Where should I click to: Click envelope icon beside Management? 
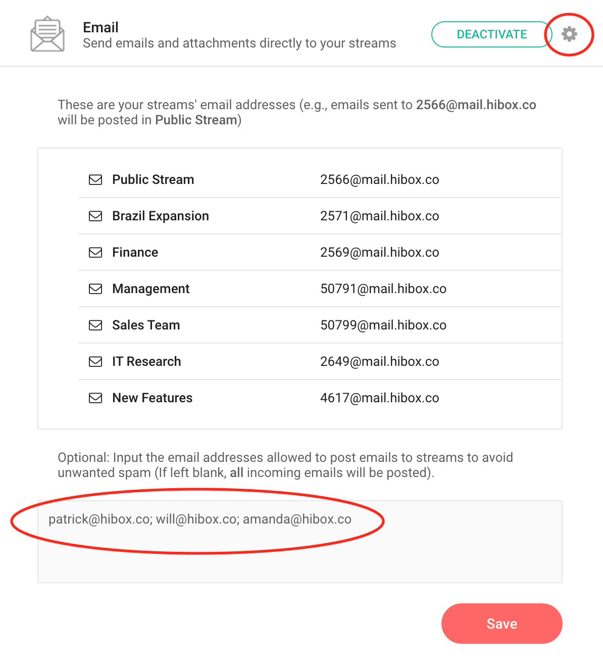pyautogui.click(x=95, y=289)
